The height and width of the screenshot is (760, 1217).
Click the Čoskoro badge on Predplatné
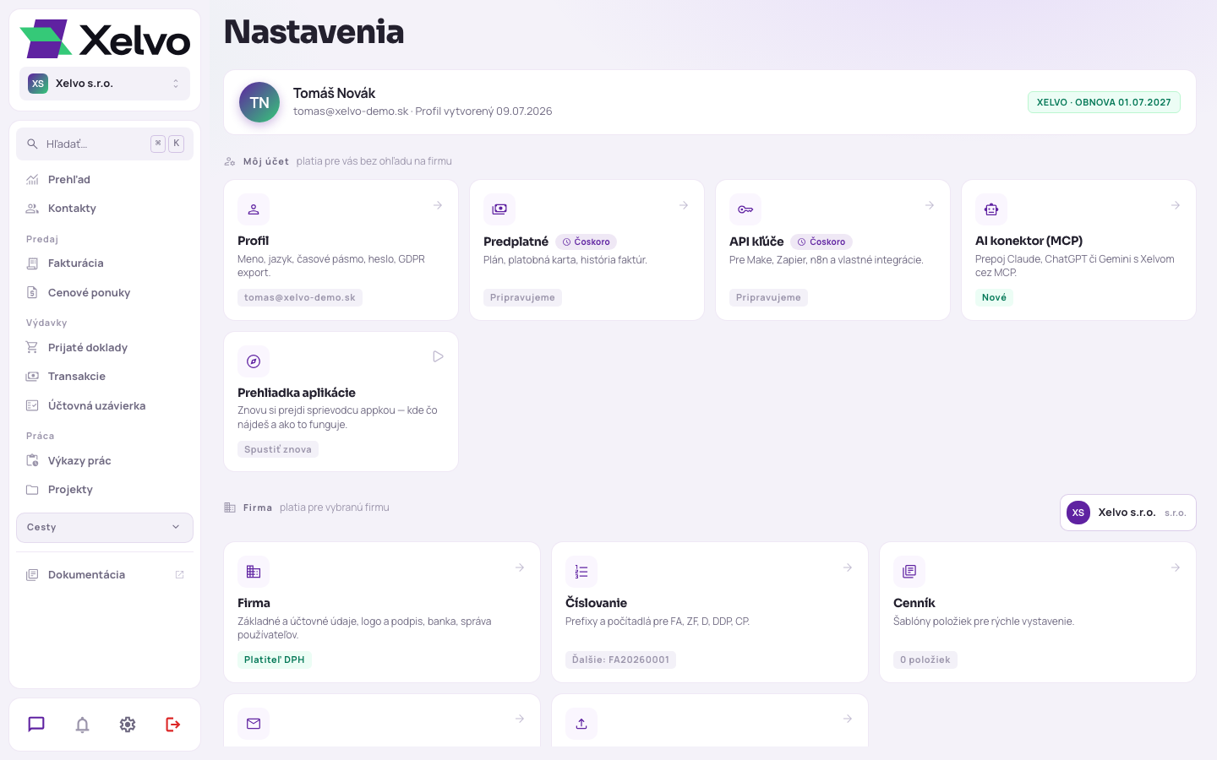click(587, 242)
